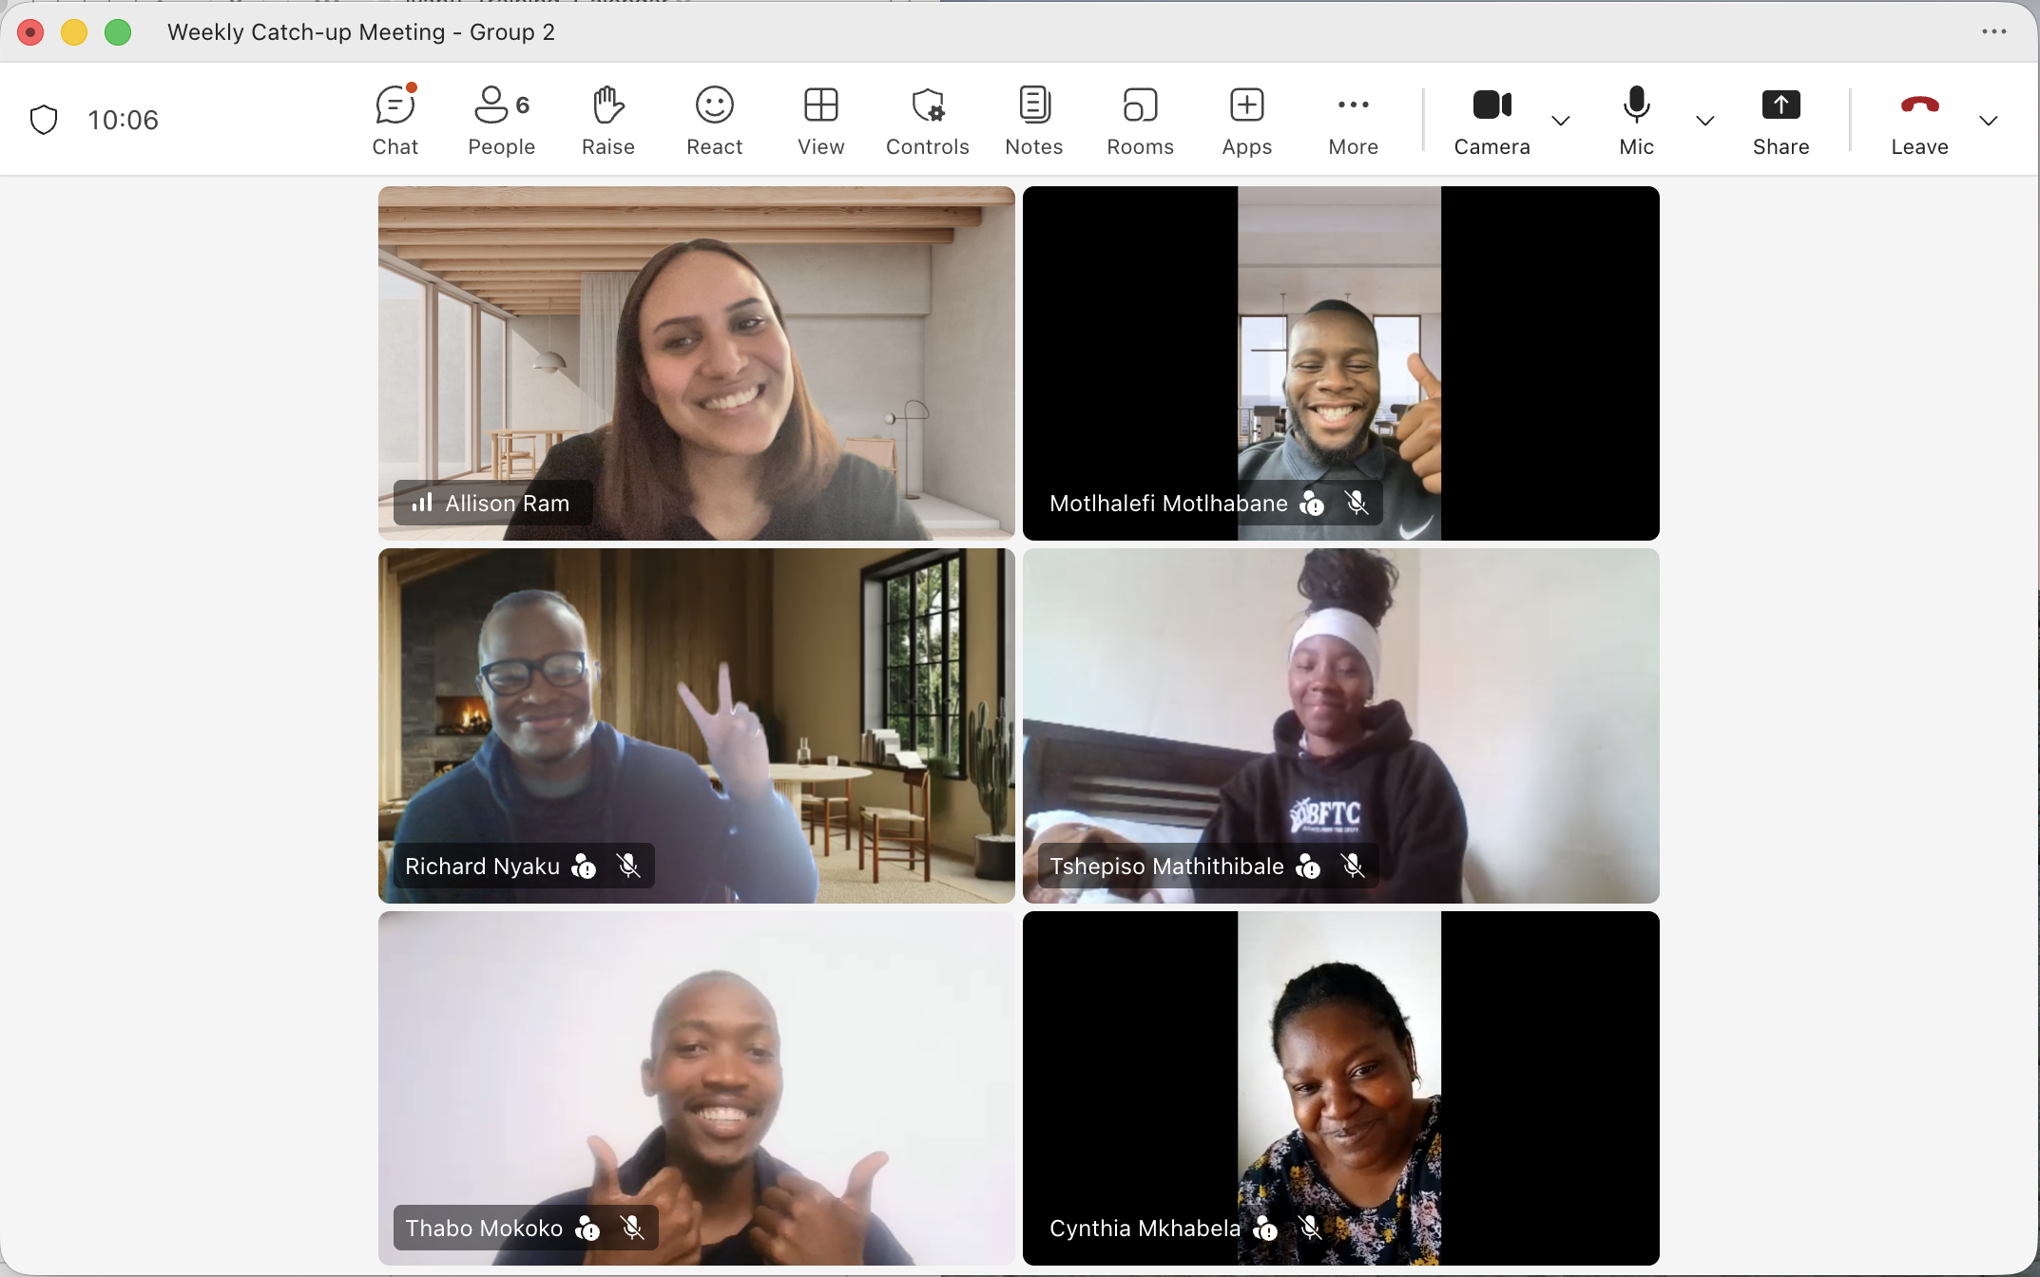Change the meeting View layout
This screenshot has height=1277, width=2040.
[x=820, y=119]
